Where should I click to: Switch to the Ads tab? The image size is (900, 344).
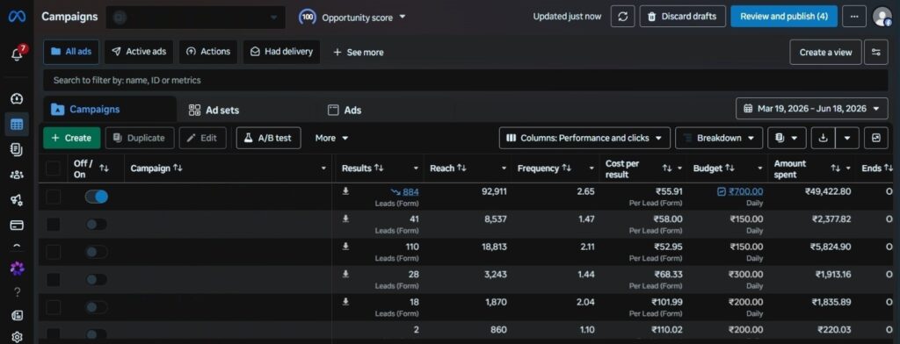pos(345,110)
